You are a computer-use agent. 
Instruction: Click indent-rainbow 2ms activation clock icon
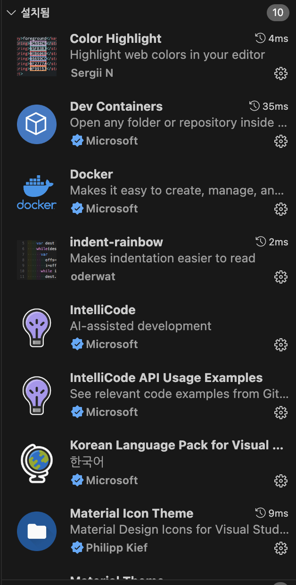coord(261,242)
